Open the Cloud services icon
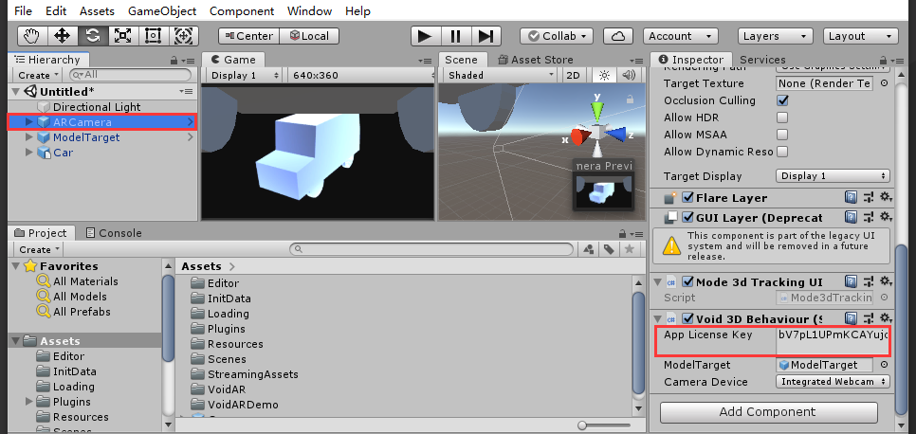This screenshot has height=434, width=916. pyautogui.click(x=618, y=36)
